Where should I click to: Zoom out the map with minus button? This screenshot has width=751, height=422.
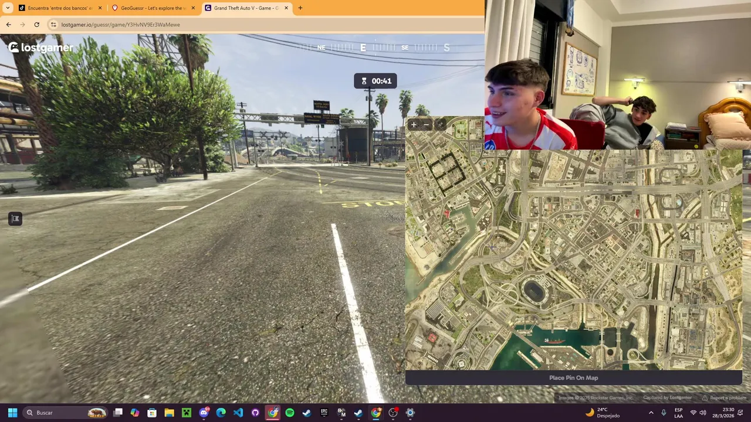click(427, 125)
